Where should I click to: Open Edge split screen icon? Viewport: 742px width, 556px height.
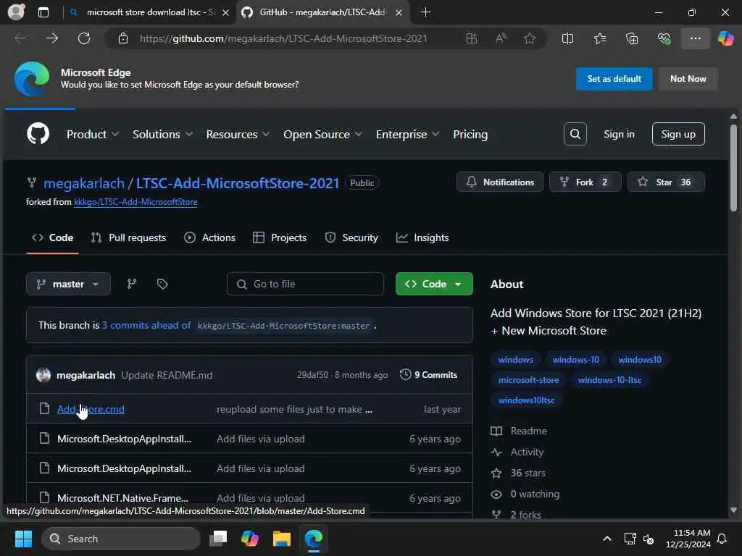click(x=567, y=38)
